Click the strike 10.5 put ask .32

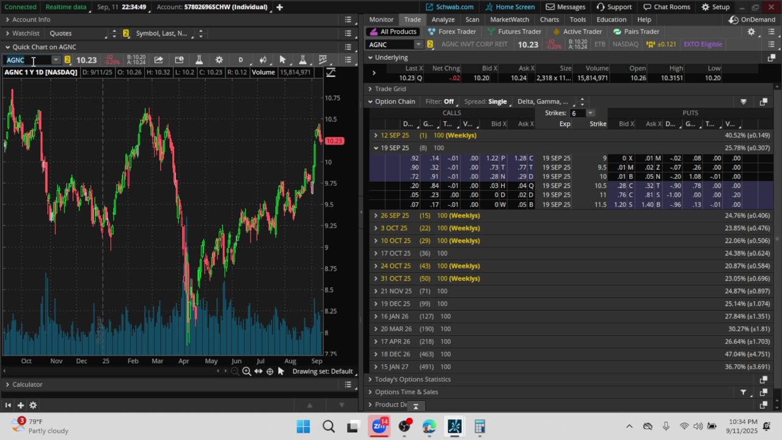click(x=649, y=186)
